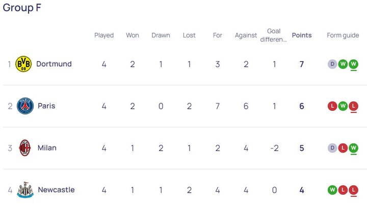Sort table by Points column header
Viewport: 367px width, 208px height.
point(302,36)
